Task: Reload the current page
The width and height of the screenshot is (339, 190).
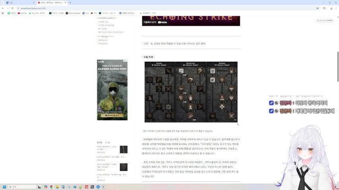Action: click(x=12, y=8)
